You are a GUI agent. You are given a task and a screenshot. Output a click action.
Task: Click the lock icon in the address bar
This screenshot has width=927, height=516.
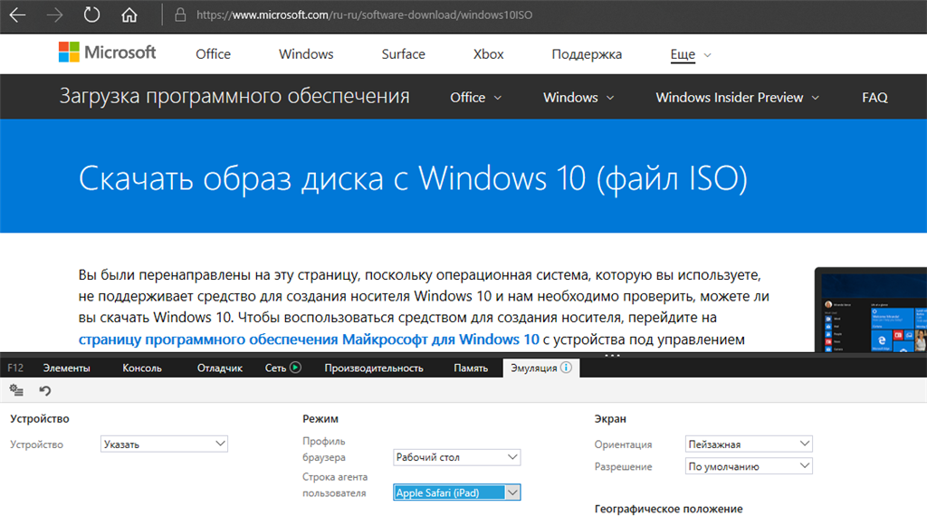[180, 14]
